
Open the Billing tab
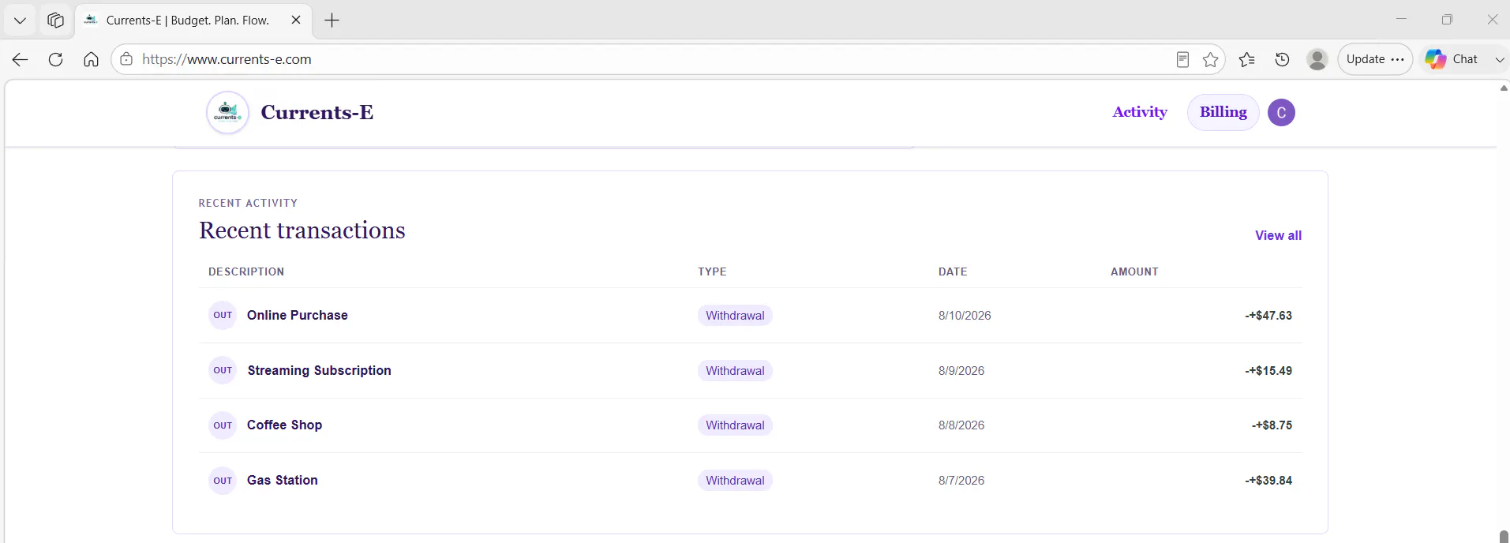(x=1223, y=112)
